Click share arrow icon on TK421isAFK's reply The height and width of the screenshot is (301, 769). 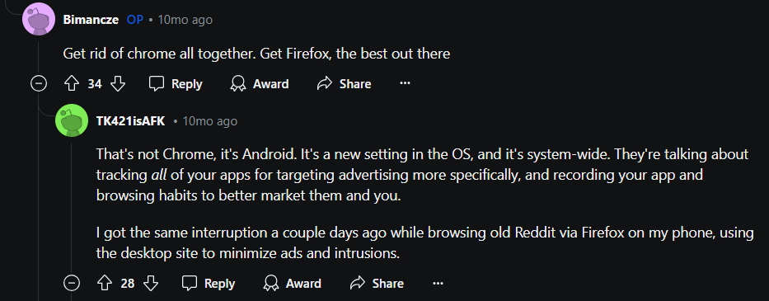pos(358,284)
